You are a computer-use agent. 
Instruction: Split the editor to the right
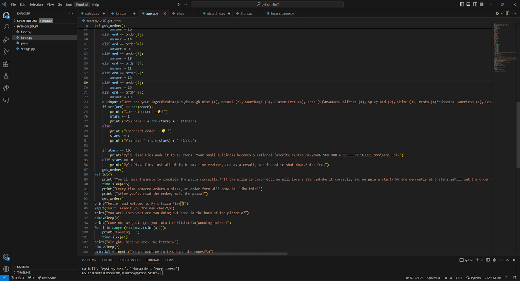[x=508, y=13]
